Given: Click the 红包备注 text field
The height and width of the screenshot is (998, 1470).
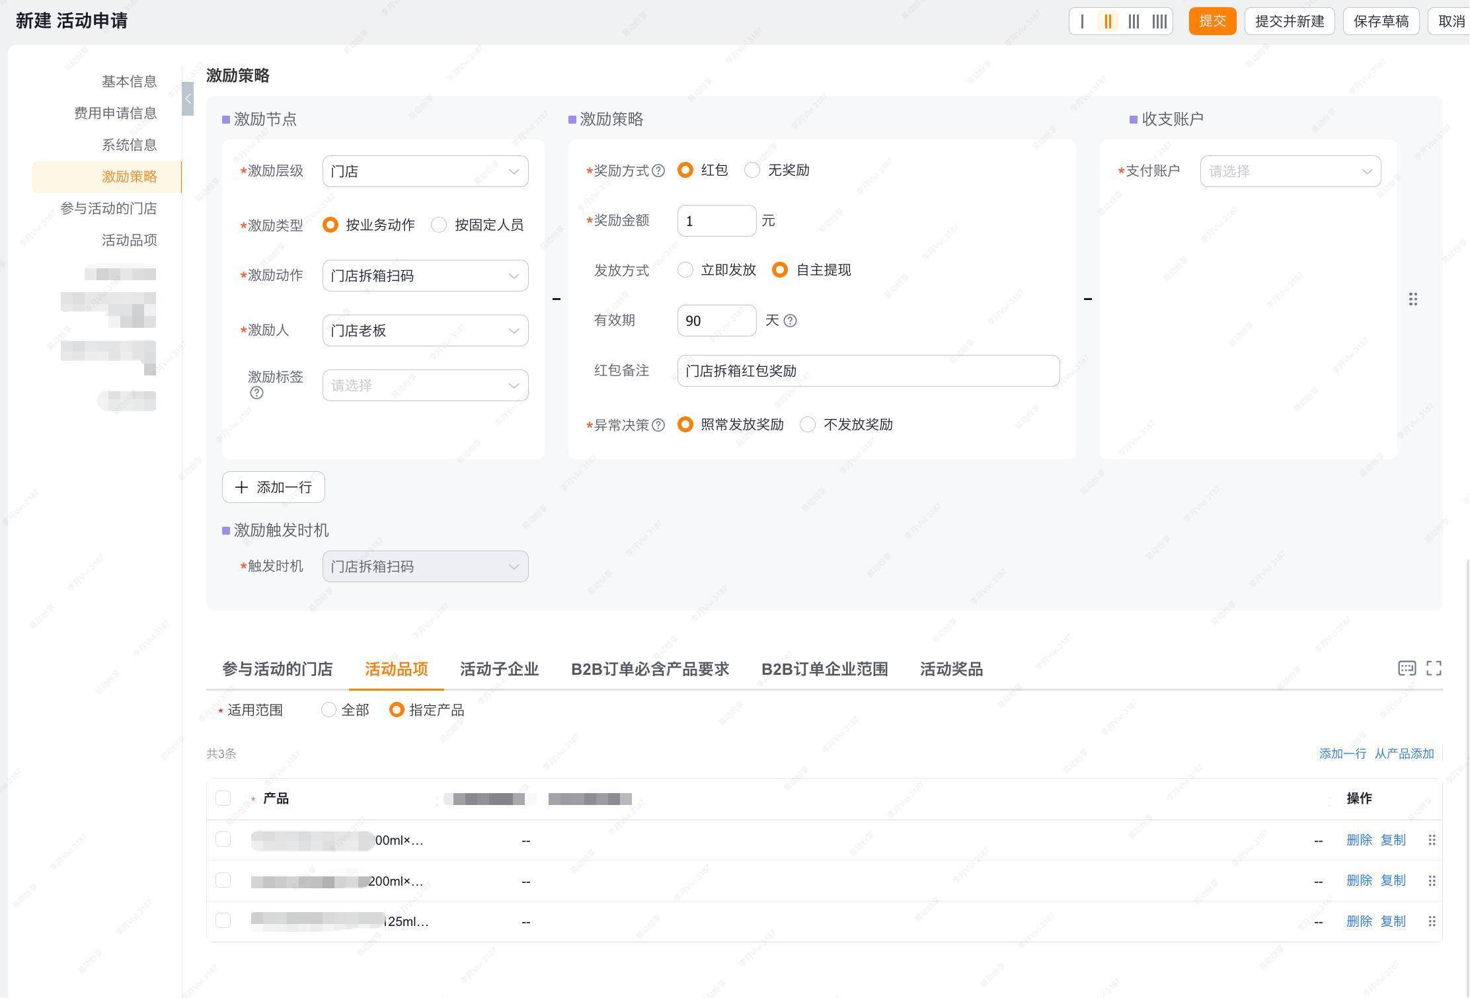Looking at the screenshot, I should point(868,371).
